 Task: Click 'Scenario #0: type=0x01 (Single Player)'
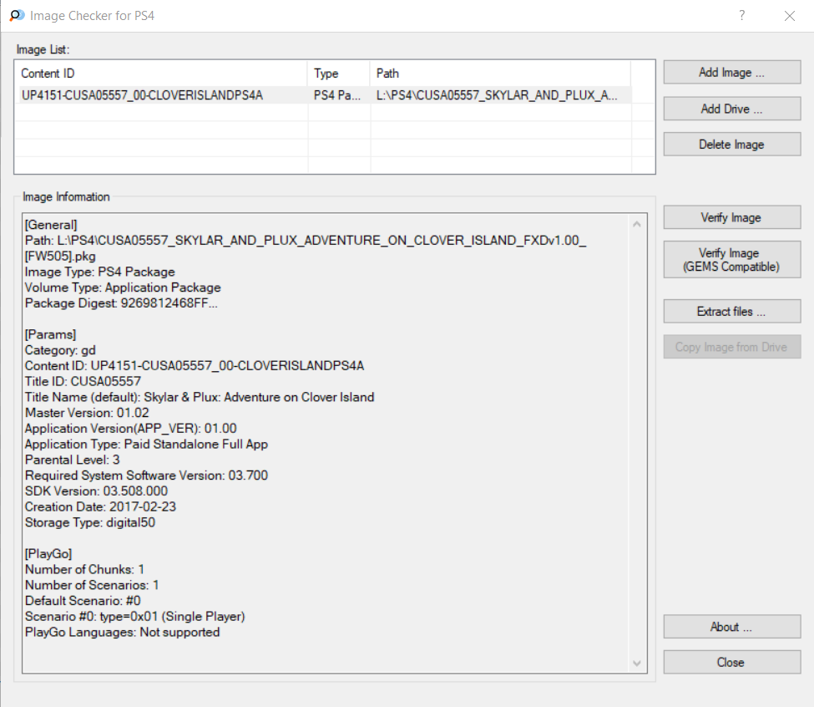[135, 616]
